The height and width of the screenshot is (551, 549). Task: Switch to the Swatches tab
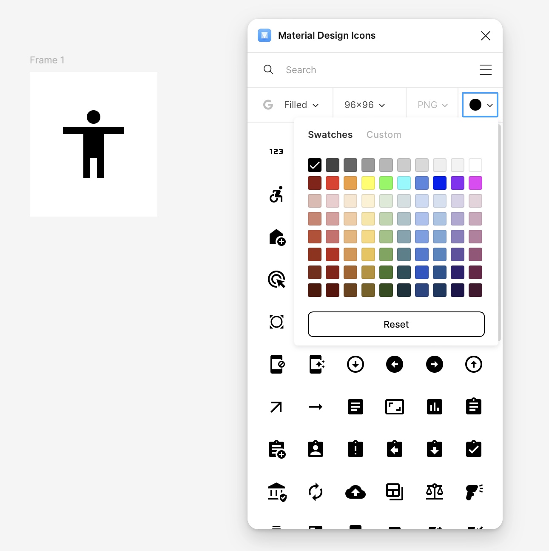click(x=330, y=134)
